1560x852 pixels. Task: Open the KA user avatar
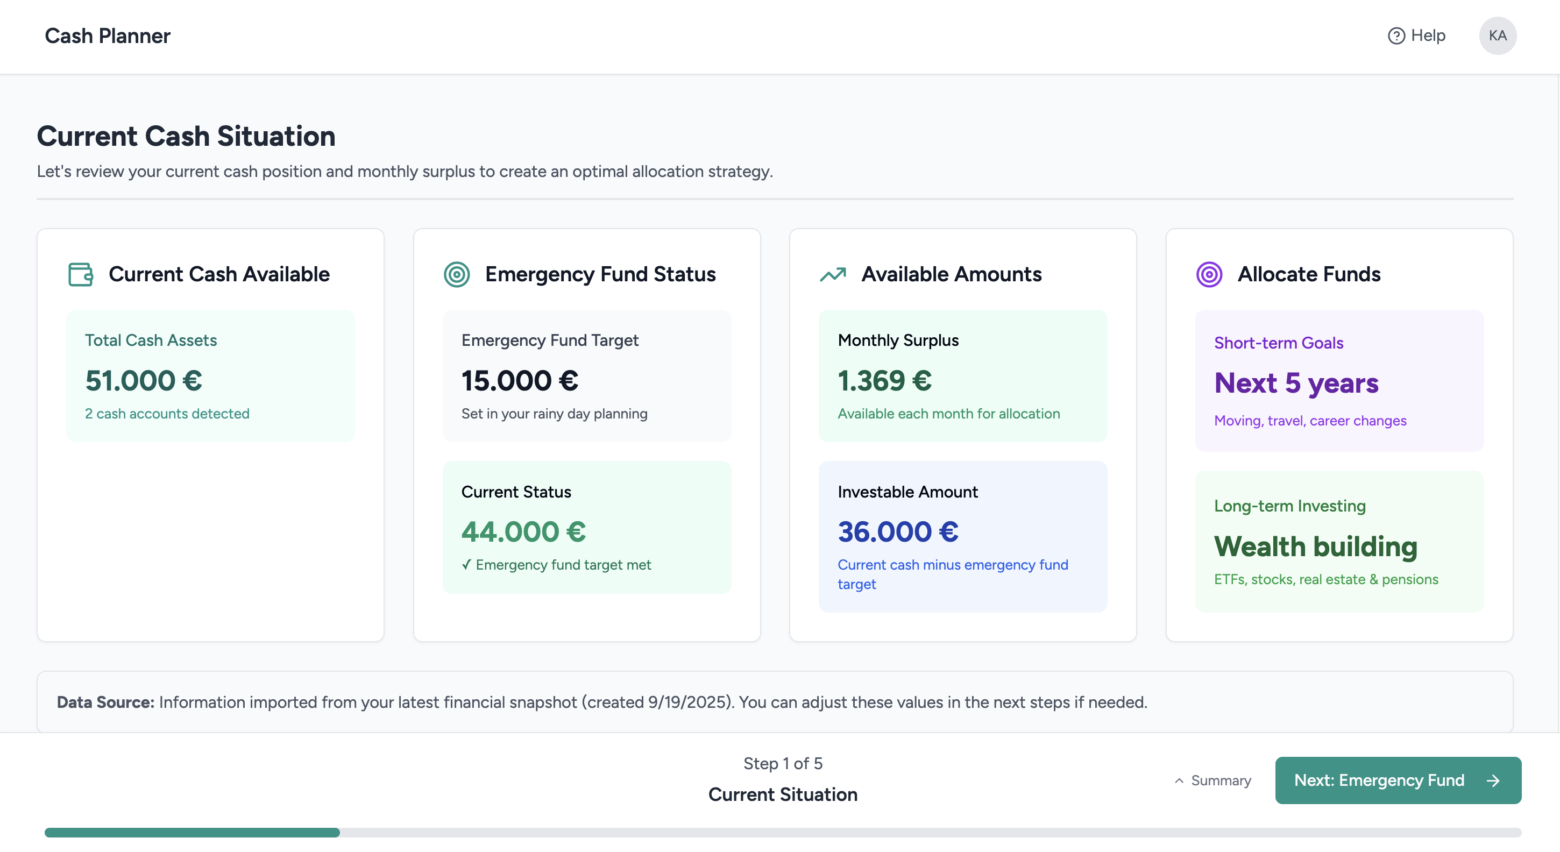pos(1497,35)
